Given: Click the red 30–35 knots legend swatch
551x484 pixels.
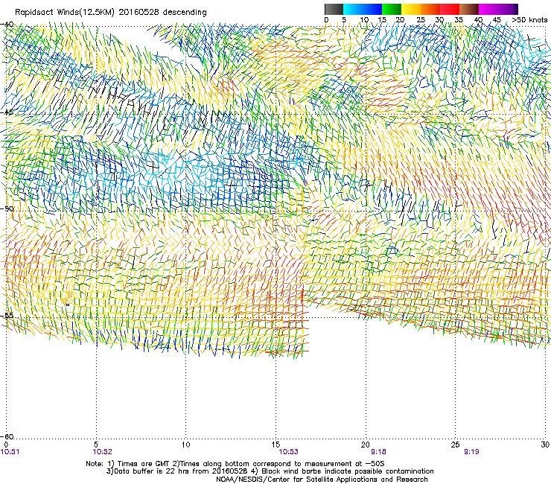Looking at the screenshot, I should pos(450,9).
